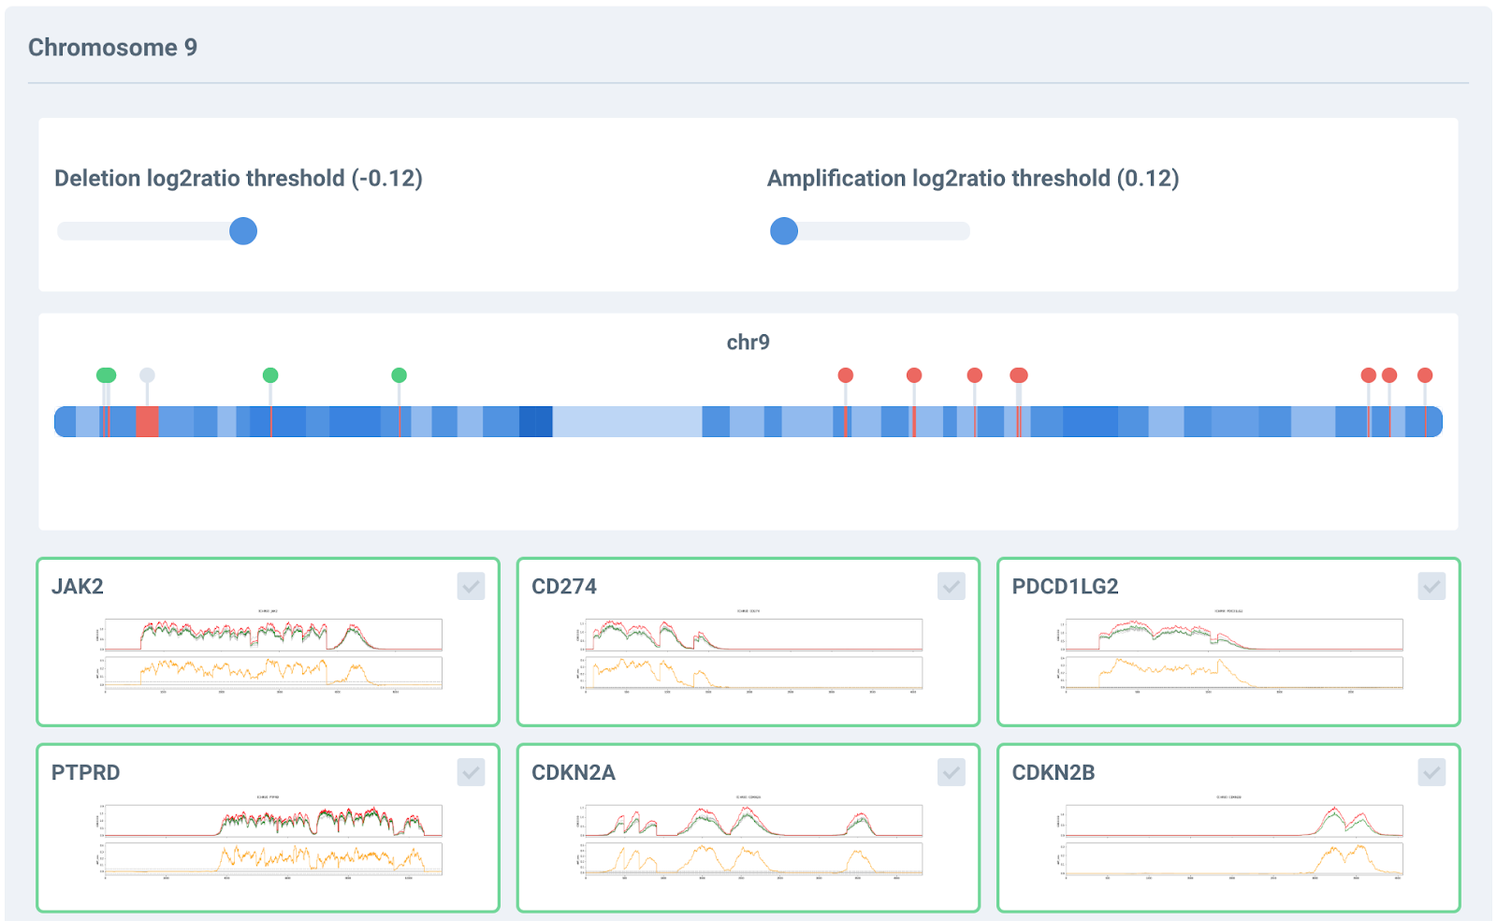This screenshot has width=1497, height=921.
Task: Open the CDKN2B coverage plot thumbnail
Action: 1228,838
